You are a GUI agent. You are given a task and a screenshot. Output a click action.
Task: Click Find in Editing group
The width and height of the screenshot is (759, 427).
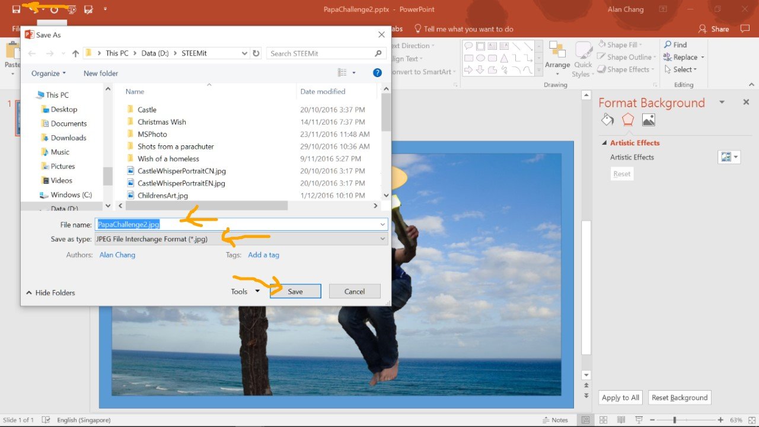(675, 44)
